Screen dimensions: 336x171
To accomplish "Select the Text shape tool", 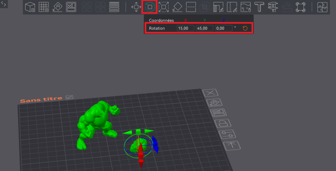I will click(x=259, y=7).
